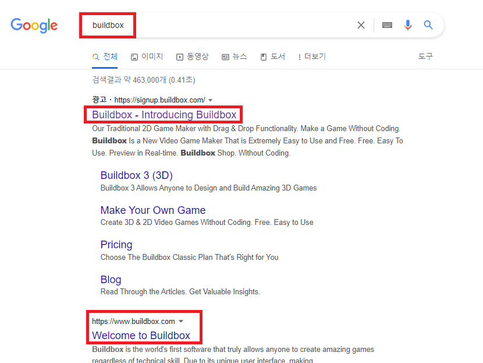This screenshot has width=483, height=363.
Task: Select the 전체 tab
Action: (105, 57)
